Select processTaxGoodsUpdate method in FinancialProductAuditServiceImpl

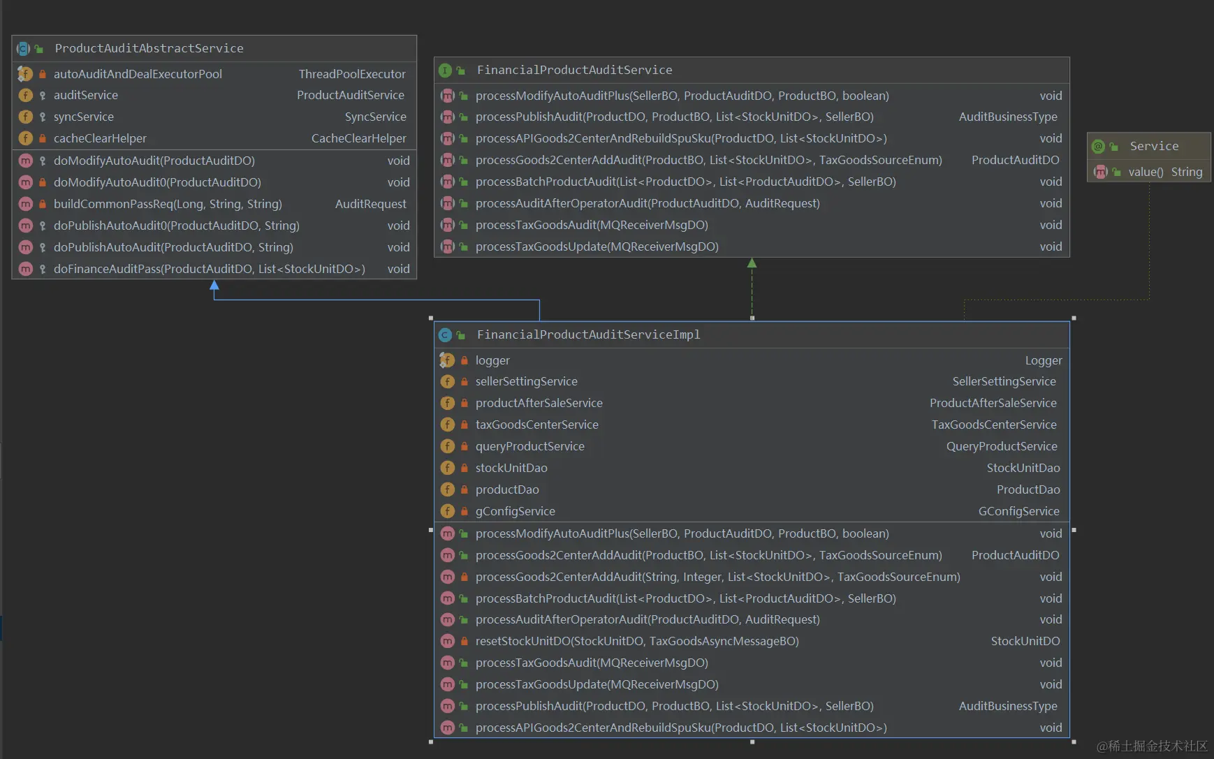click(x=597, y=684)
